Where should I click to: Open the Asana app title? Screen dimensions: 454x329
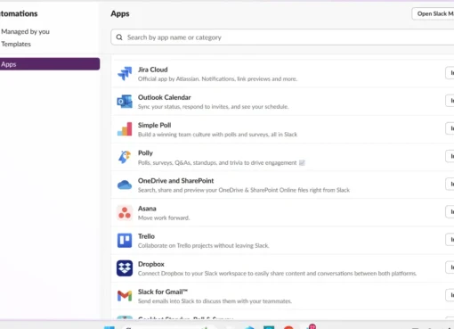click(x=147, y=209)
